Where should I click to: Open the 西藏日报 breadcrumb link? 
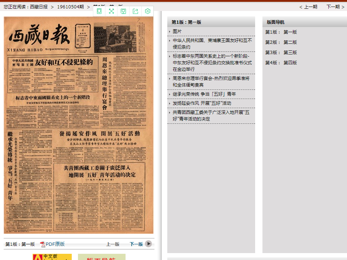pos(39,7)
